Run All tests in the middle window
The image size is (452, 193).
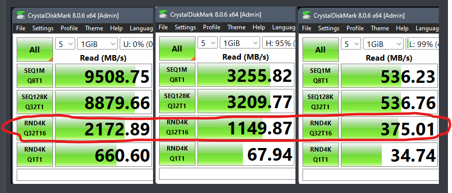coord(177,49)
